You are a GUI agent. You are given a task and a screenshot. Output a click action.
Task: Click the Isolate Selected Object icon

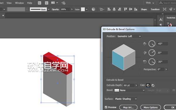pos(165,9)
